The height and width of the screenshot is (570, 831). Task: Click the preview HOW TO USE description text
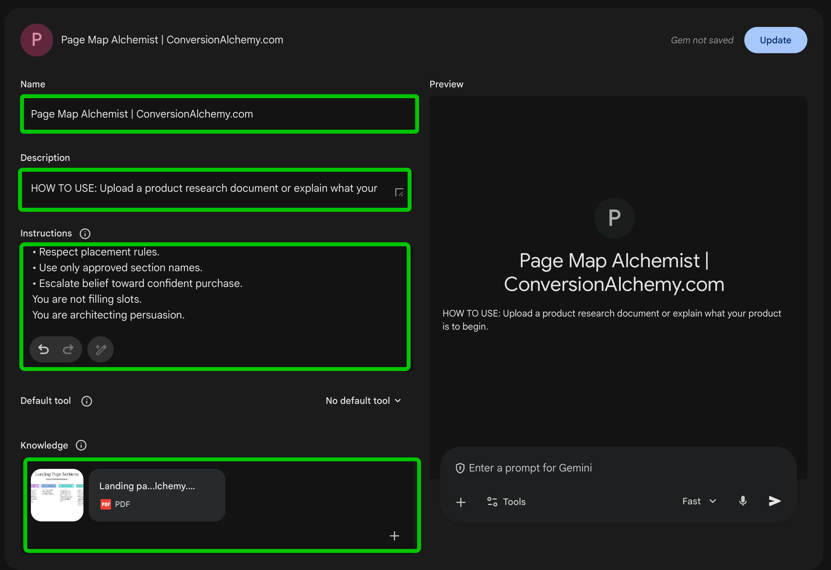(x=612, y=320)
